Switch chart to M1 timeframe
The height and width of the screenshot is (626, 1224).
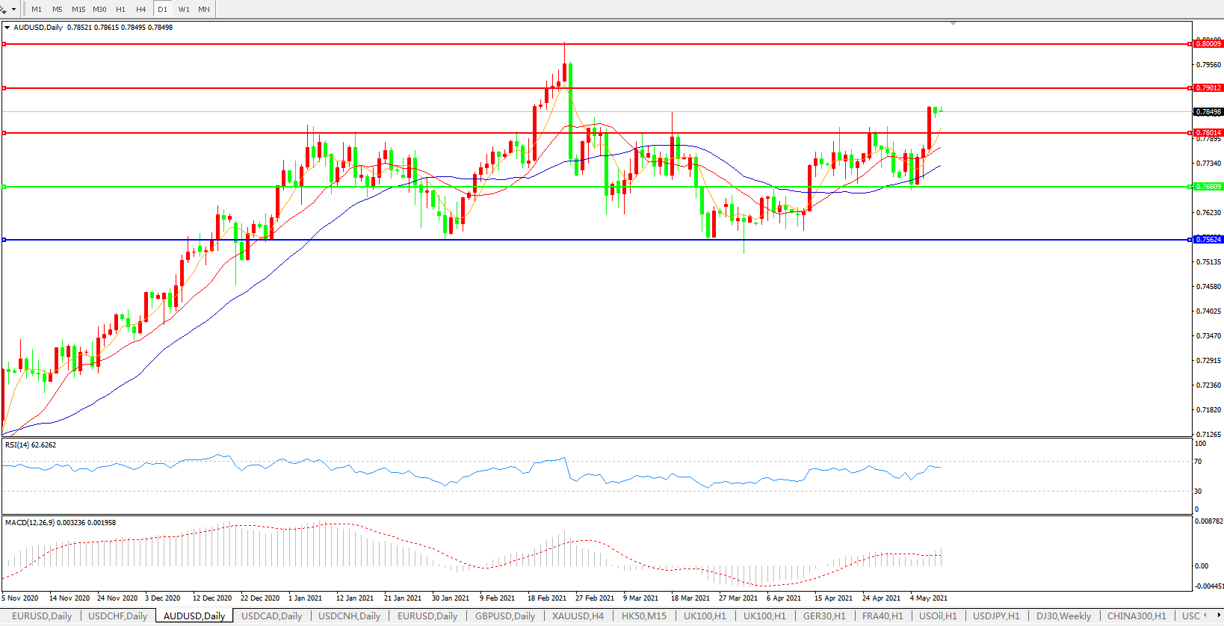pos(37,10)
